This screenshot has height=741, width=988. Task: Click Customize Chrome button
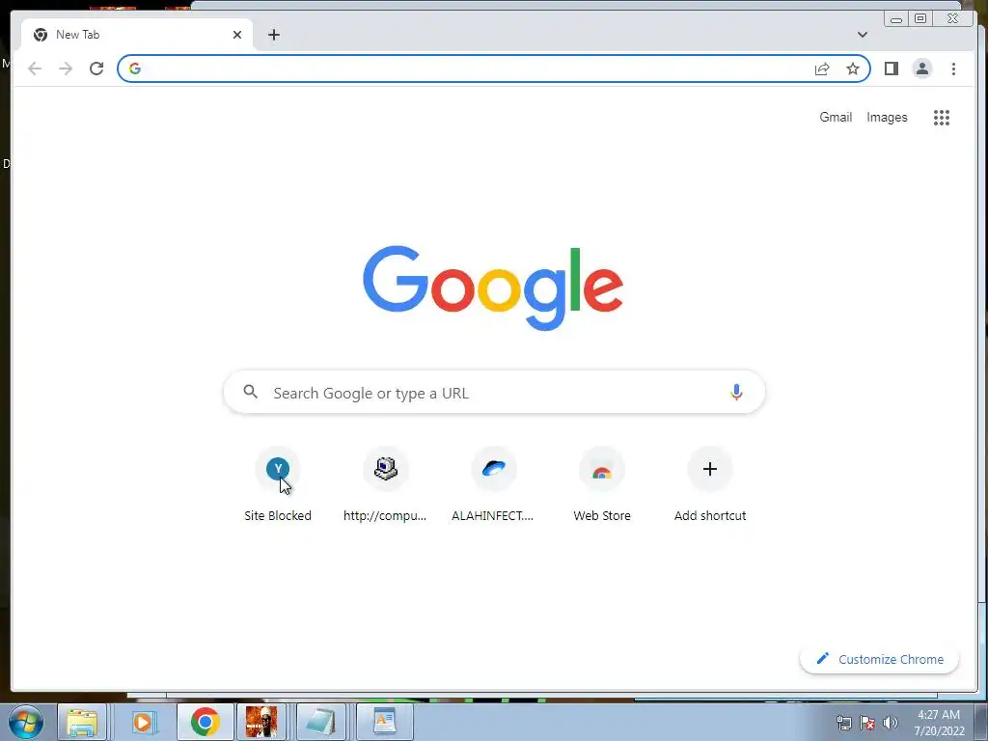coord(879,659)
